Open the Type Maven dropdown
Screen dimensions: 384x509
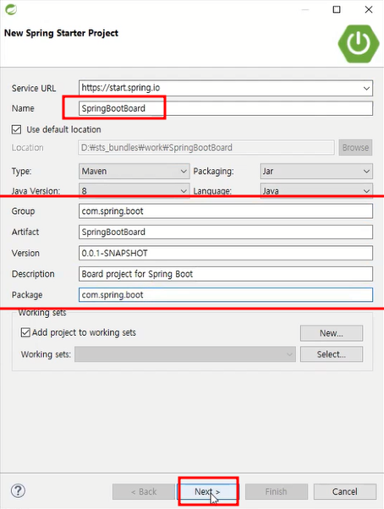[134, 171]
